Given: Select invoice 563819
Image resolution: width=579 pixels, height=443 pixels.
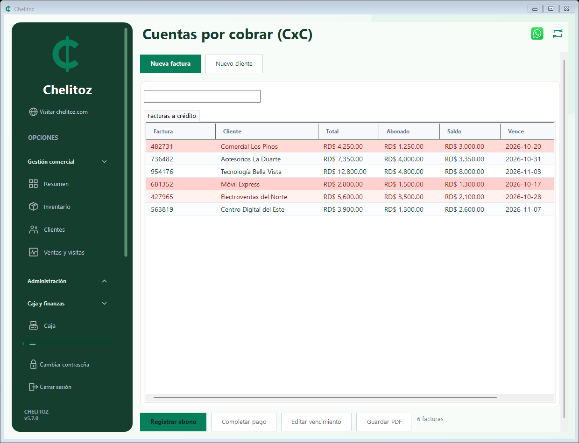Looking at the screenshot, I should coord(350,209).
